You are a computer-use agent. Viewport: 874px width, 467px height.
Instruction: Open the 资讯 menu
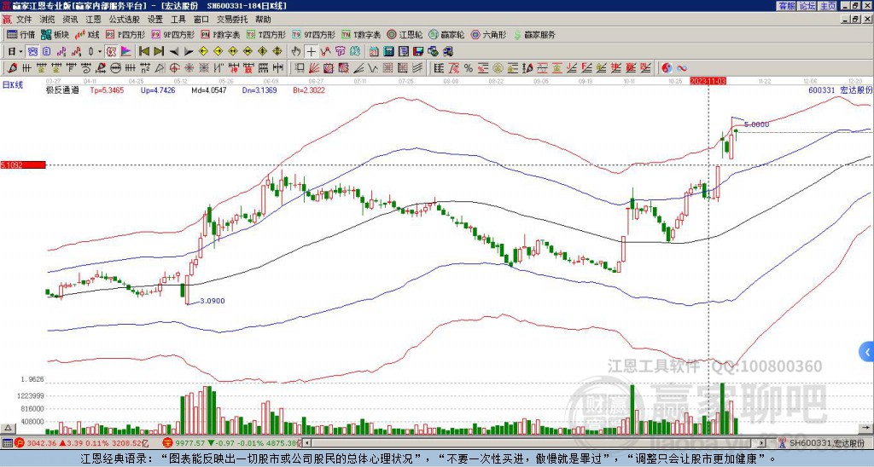point(70,20)
